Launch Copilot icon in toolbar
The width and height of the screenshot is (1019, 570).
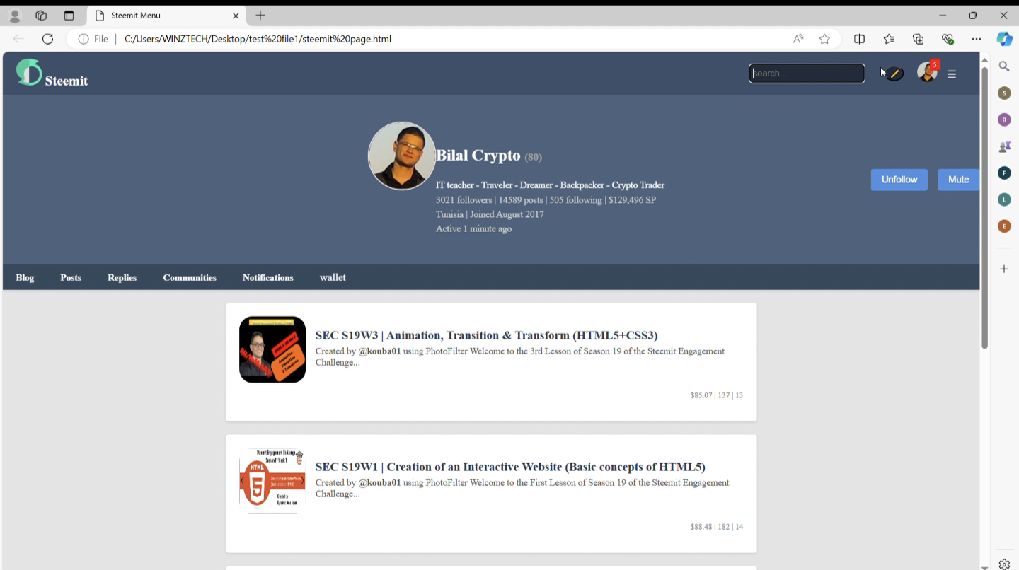click(1004, 39)
